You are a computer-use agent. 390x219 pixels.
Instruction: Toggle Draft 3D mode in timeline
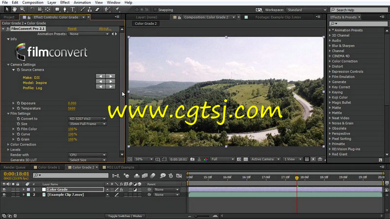(x=127, y=176)
